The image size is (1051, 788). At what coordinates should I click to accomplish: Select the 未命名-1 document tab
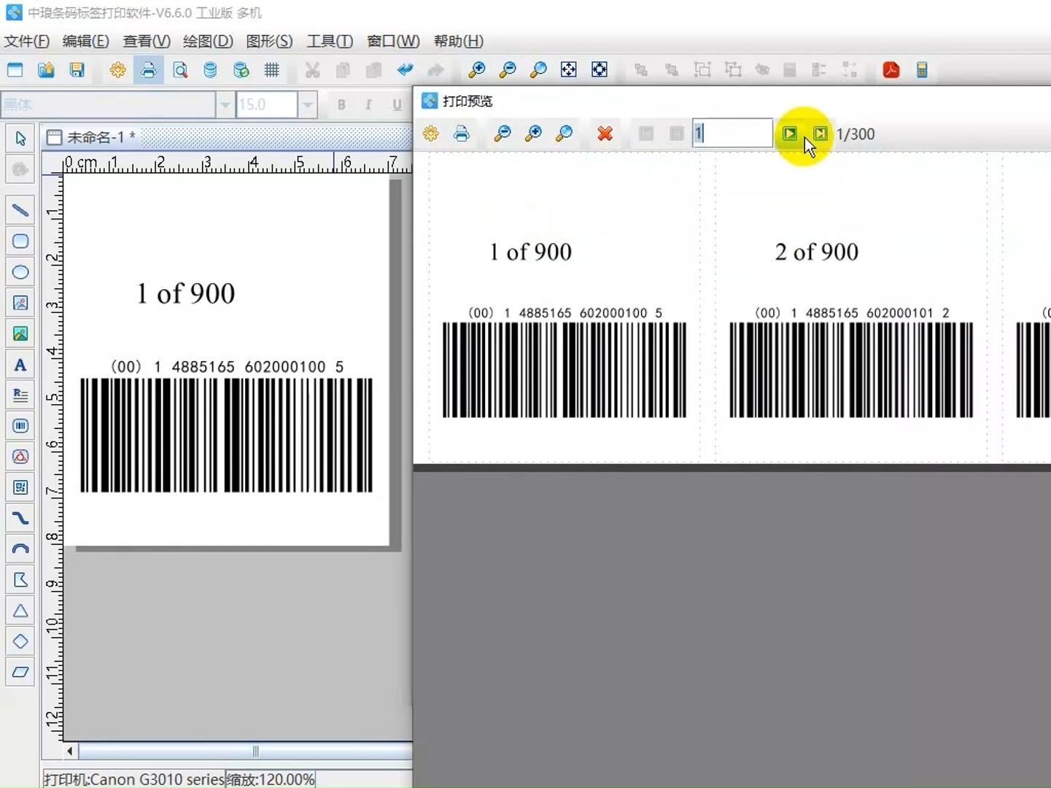pos(91,137)
